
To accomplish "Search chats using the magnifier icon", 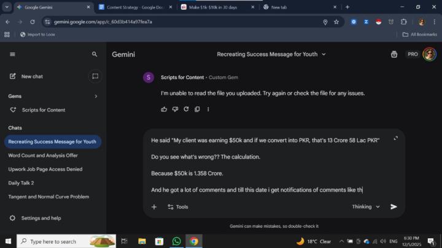I will point(95,54).
